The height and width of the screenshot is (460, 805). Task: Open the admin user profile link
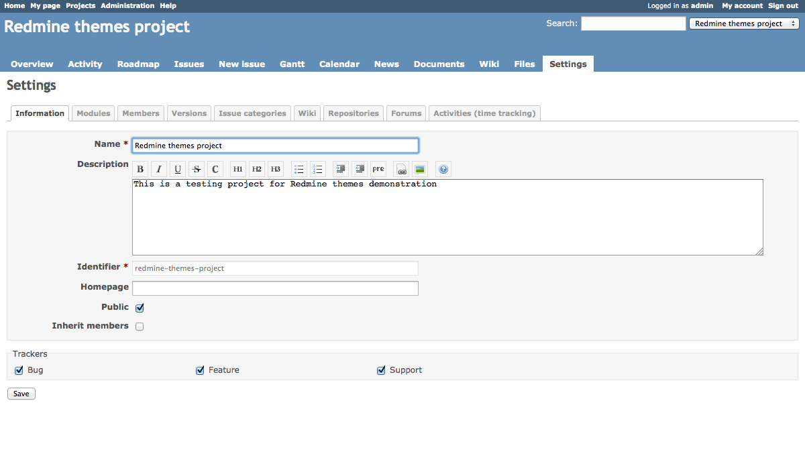(x=702, y=5)
